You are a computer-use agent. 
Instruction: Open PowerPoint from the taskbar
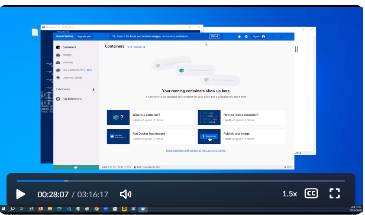tap(41, 209)
